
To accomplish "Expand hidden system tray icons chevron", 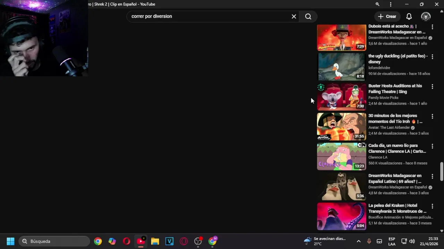I will (x=358, y=241).
